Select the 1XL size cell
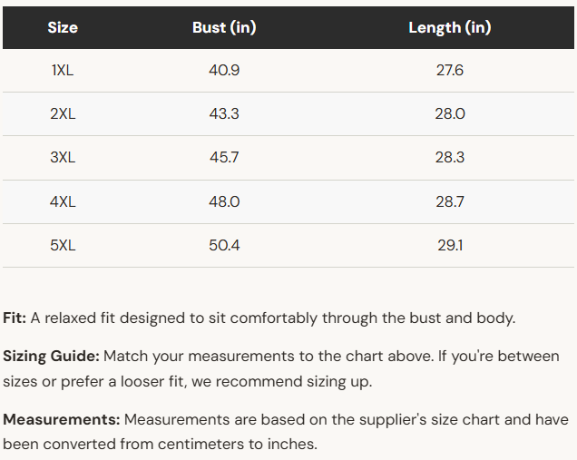The width and height of the screenshot is (577, 460). click(63, 70)
